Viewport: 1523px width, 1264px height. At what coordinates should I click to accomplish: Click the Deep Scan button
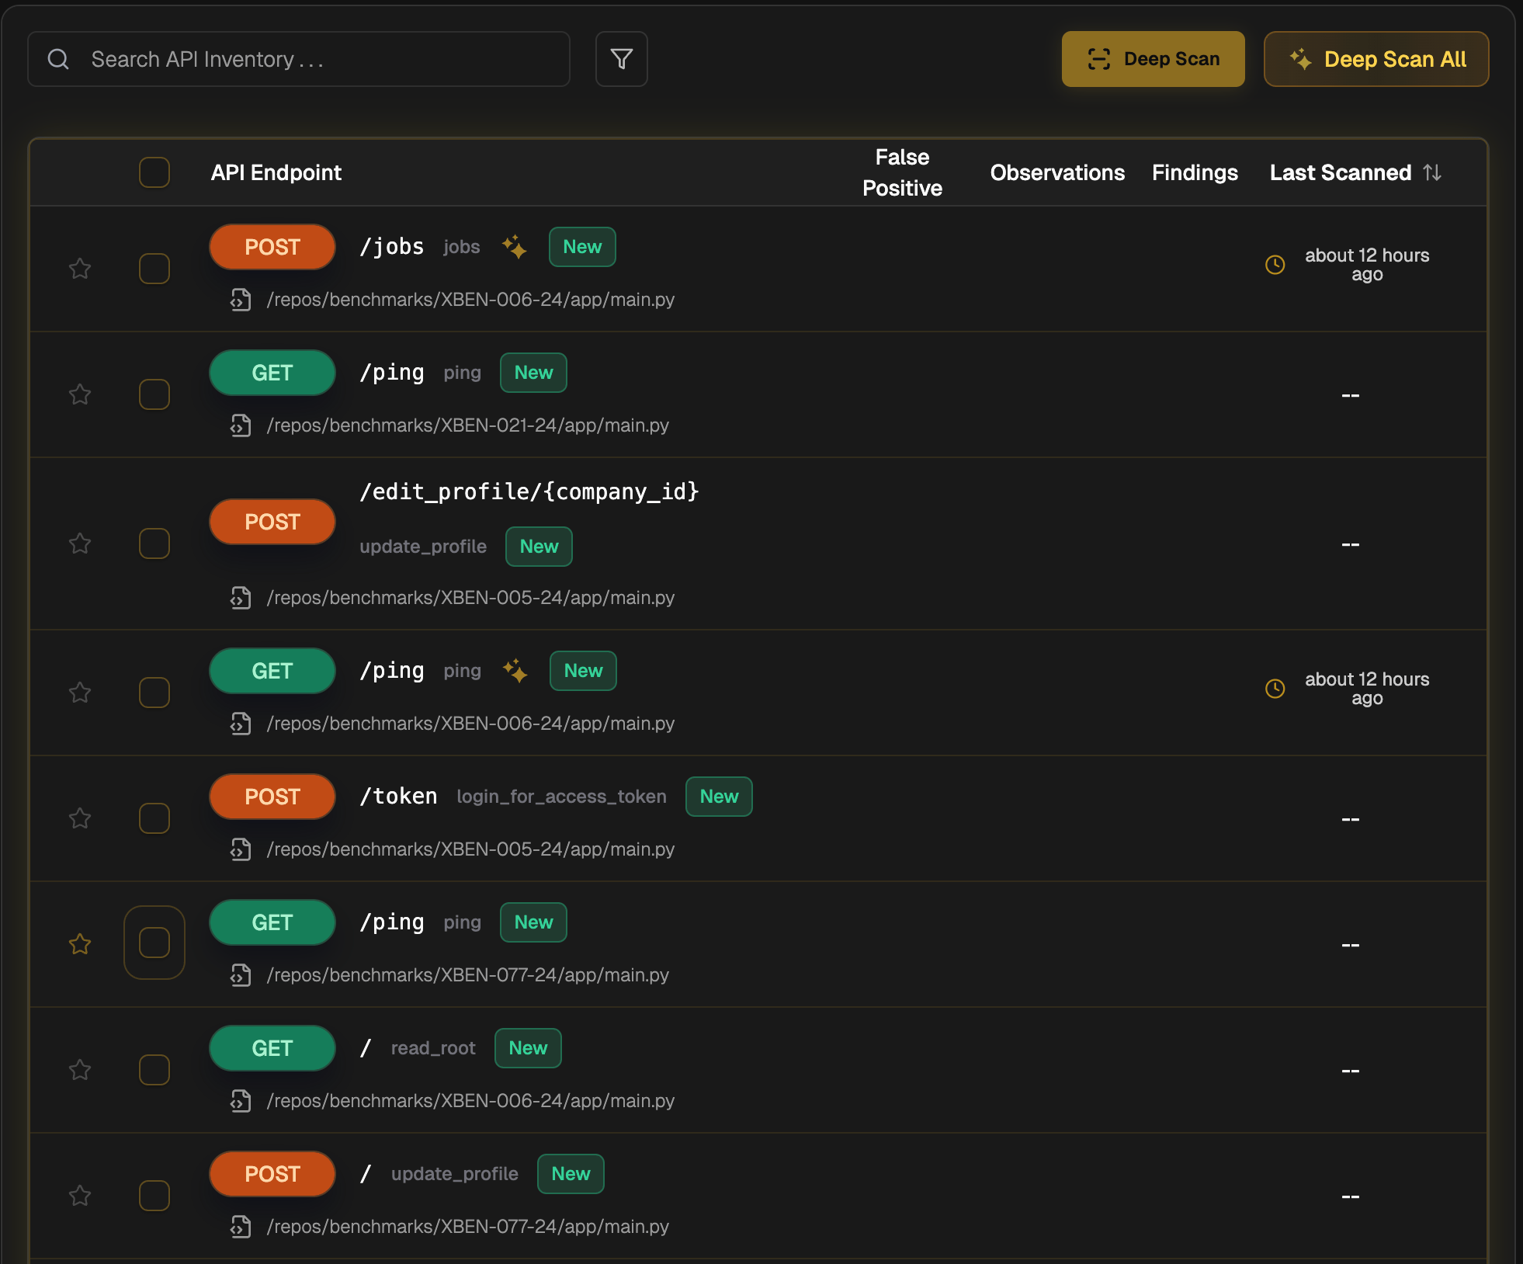1153,59
